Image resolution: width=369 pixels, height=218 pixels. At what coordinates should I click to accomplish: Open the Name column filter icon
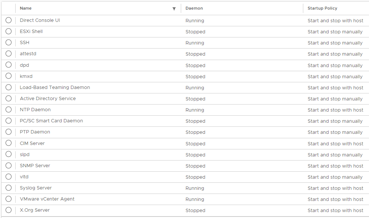(x=174, y=9)
